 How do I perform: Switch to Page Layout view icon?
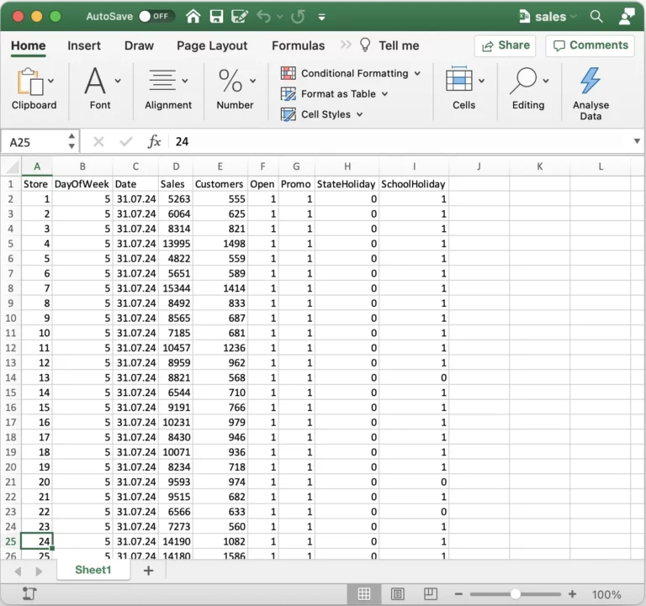398,593
